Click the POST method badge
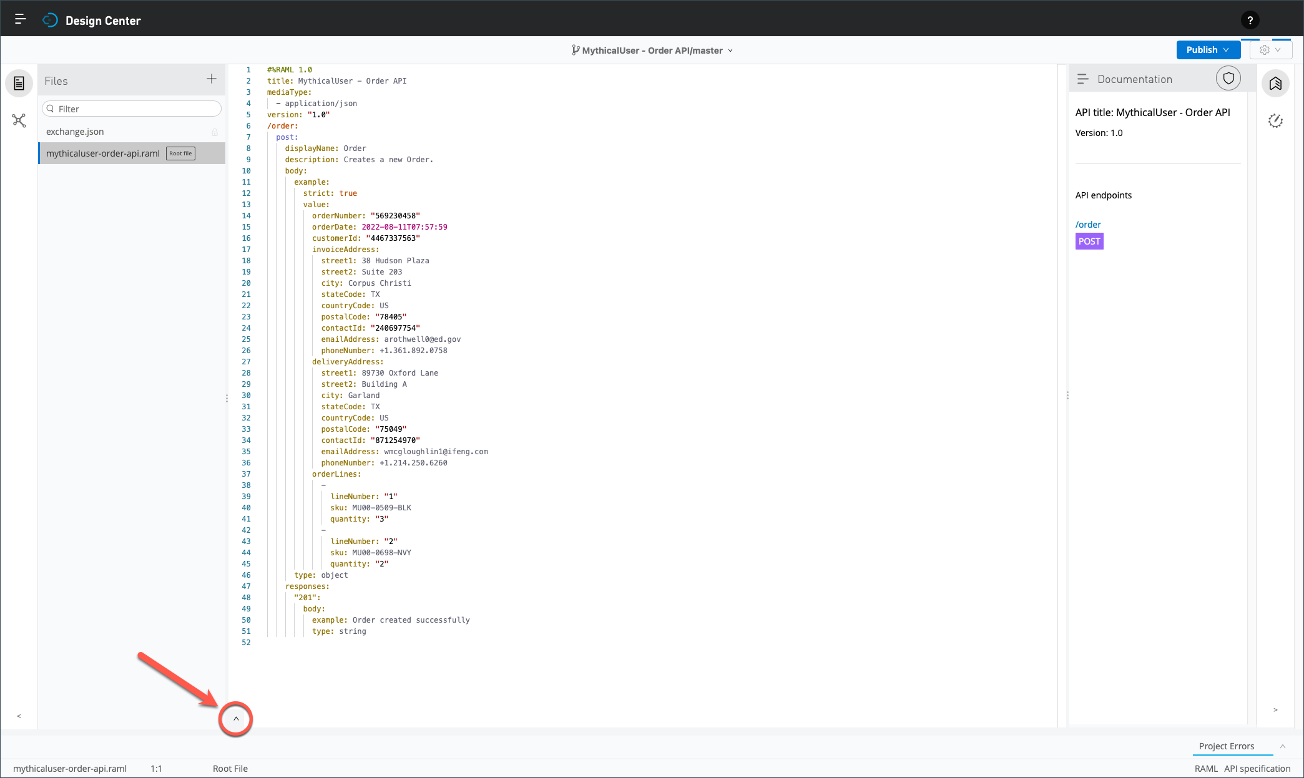 (1089, 241)
